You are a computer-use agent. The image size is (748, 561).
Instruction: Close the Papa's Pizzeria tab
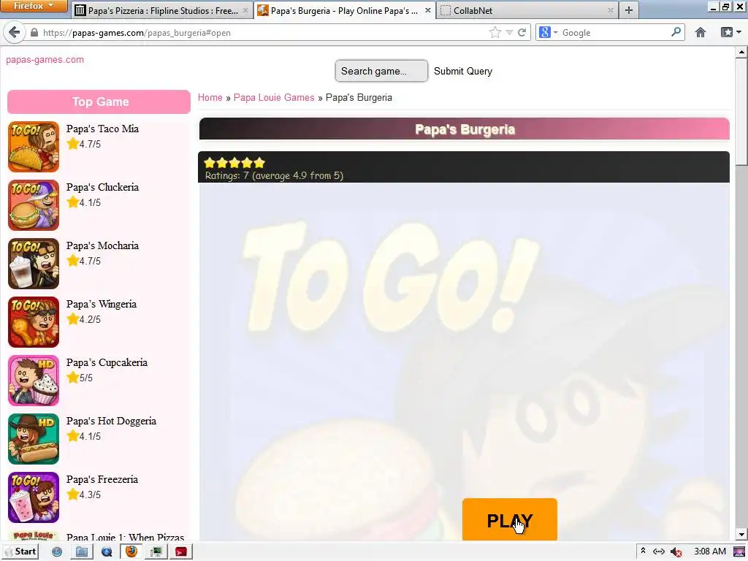pos(245,10)
